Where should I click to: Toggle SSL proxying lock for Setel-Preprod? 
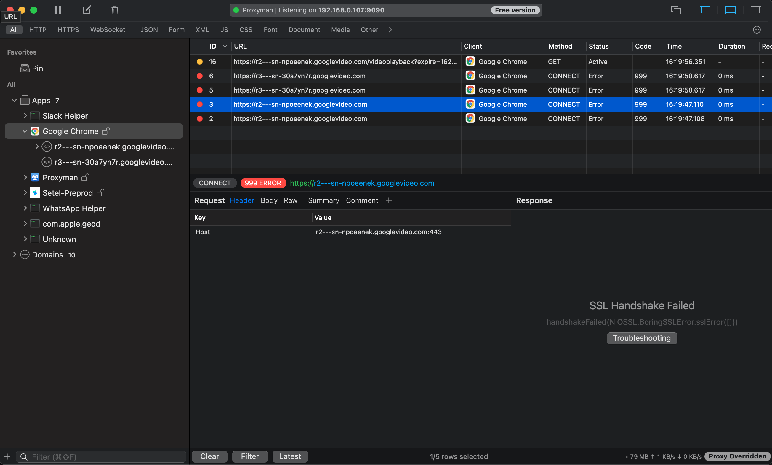100,193
